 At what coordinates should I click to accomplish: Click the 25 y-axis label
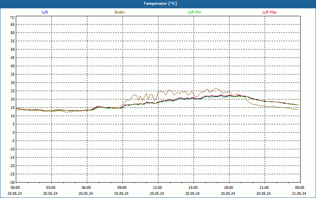(13, 91)
